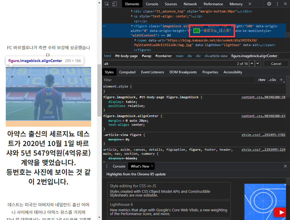Expand the tt_adsense_top div node

tap(132, 11)
